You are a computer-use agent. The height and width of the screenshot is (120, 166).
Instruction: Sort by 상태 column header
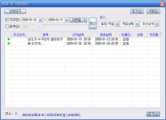click(x=140, y=35)
